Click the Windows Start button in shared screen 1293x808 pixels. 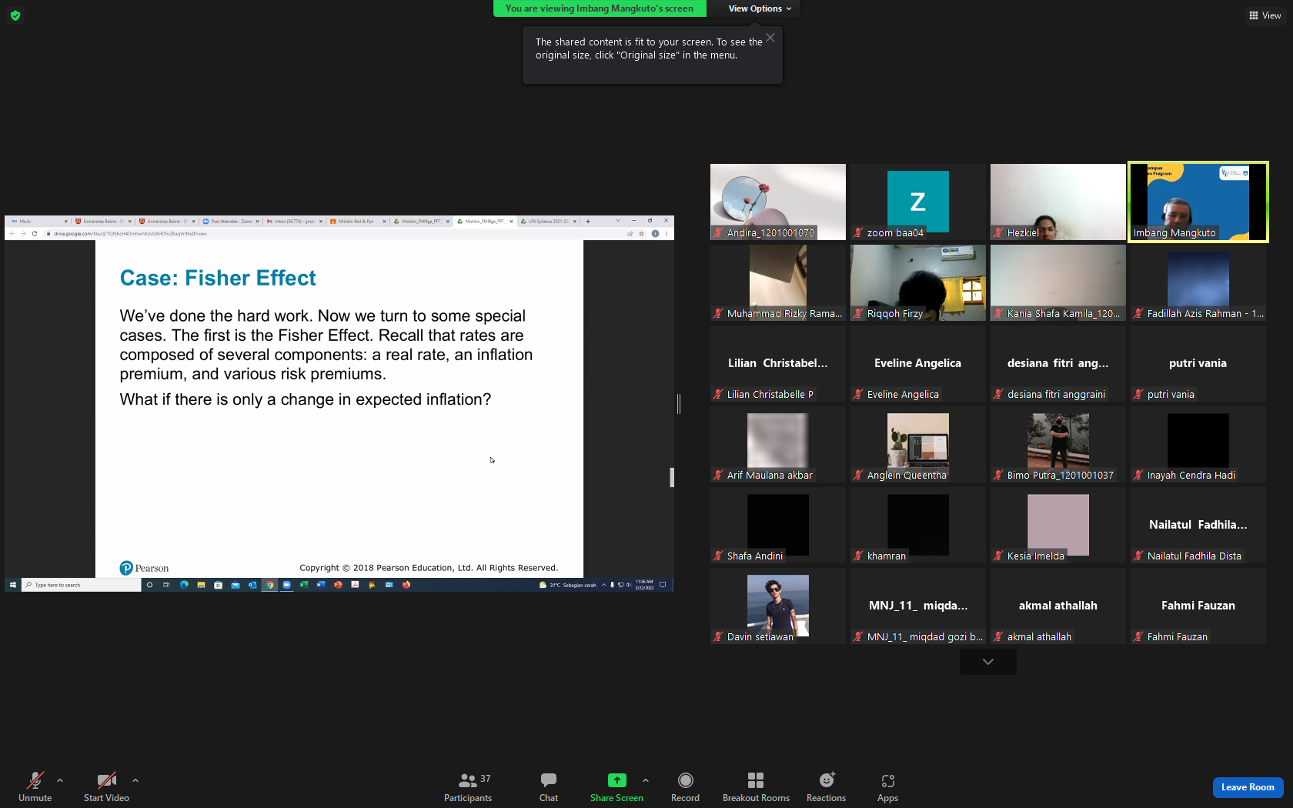12,585
